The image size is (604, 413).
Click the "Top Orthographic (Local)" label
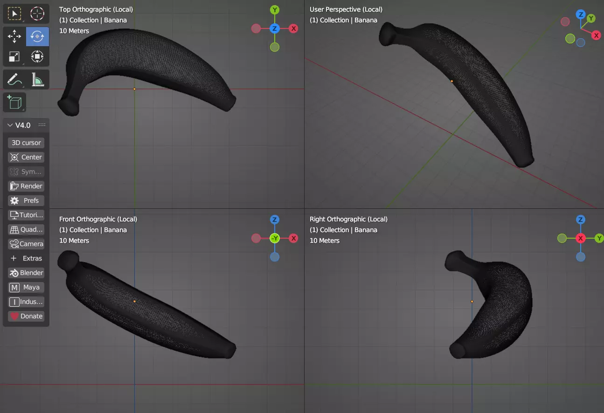point(96,9)
